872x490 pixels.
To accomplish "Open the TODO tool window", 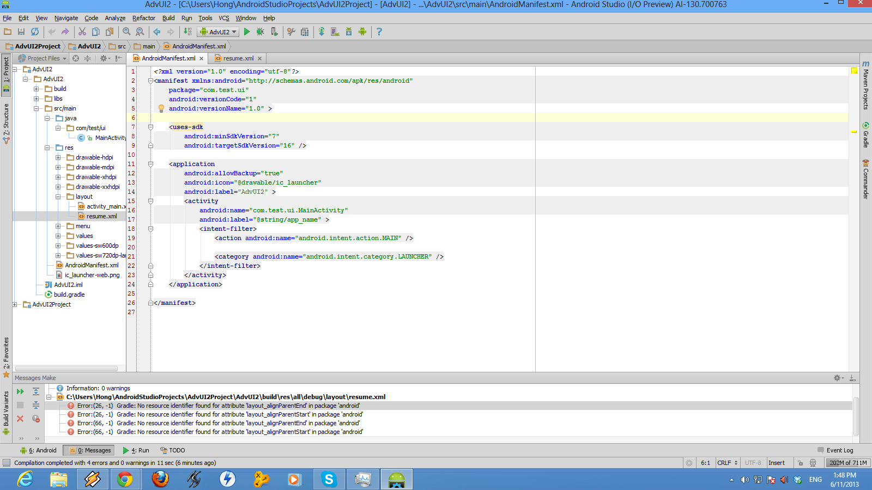I will click(173, 450).
